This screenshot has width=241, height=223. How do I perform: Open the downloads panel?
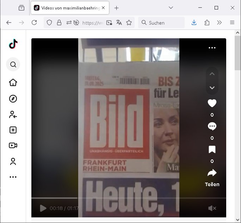pos(194,22)
